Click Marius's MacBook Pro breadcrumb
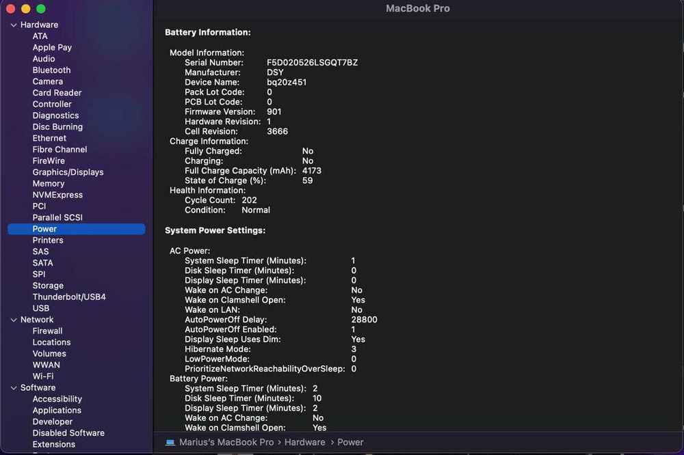 [226, 442]
